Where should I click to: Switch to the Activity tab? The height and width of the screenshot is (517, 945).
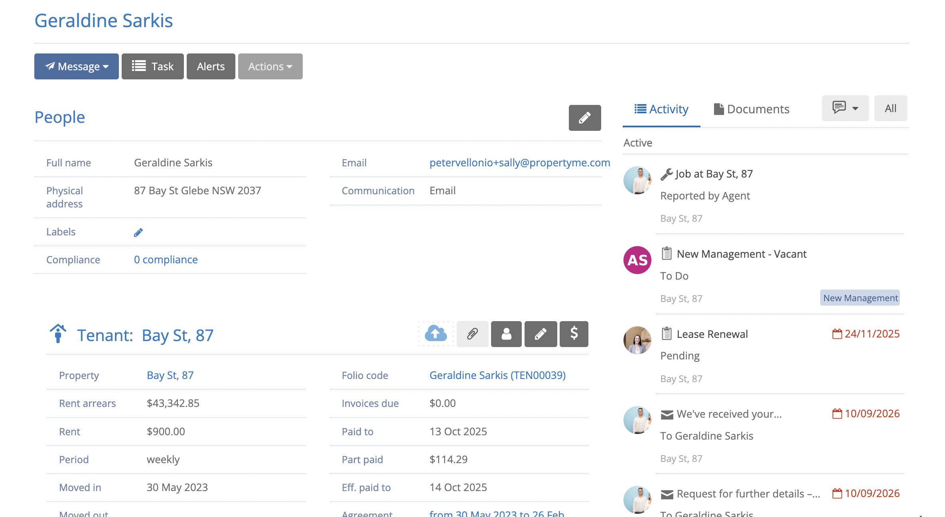[661, 109]
